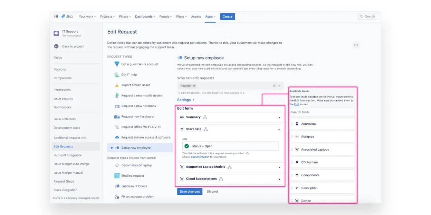Image resolution: width=431 pixels, height=215 pixels.
Task: Click the Report broken asset warning icon
Action: tap(117, 85)
